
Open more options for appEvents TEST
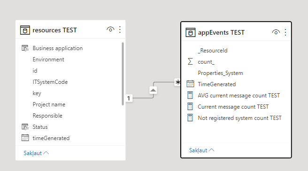285,32
